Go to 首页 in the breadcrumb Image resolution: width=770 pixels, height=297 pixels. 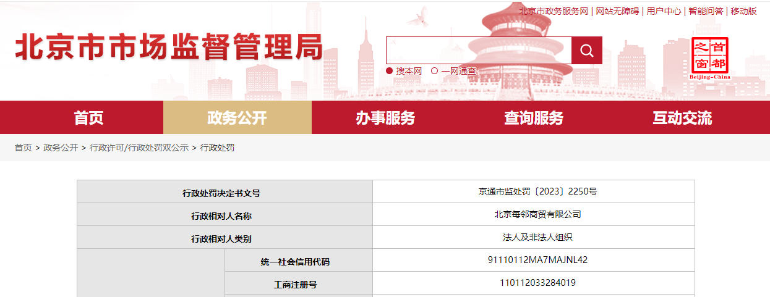[x=24, y=148]
